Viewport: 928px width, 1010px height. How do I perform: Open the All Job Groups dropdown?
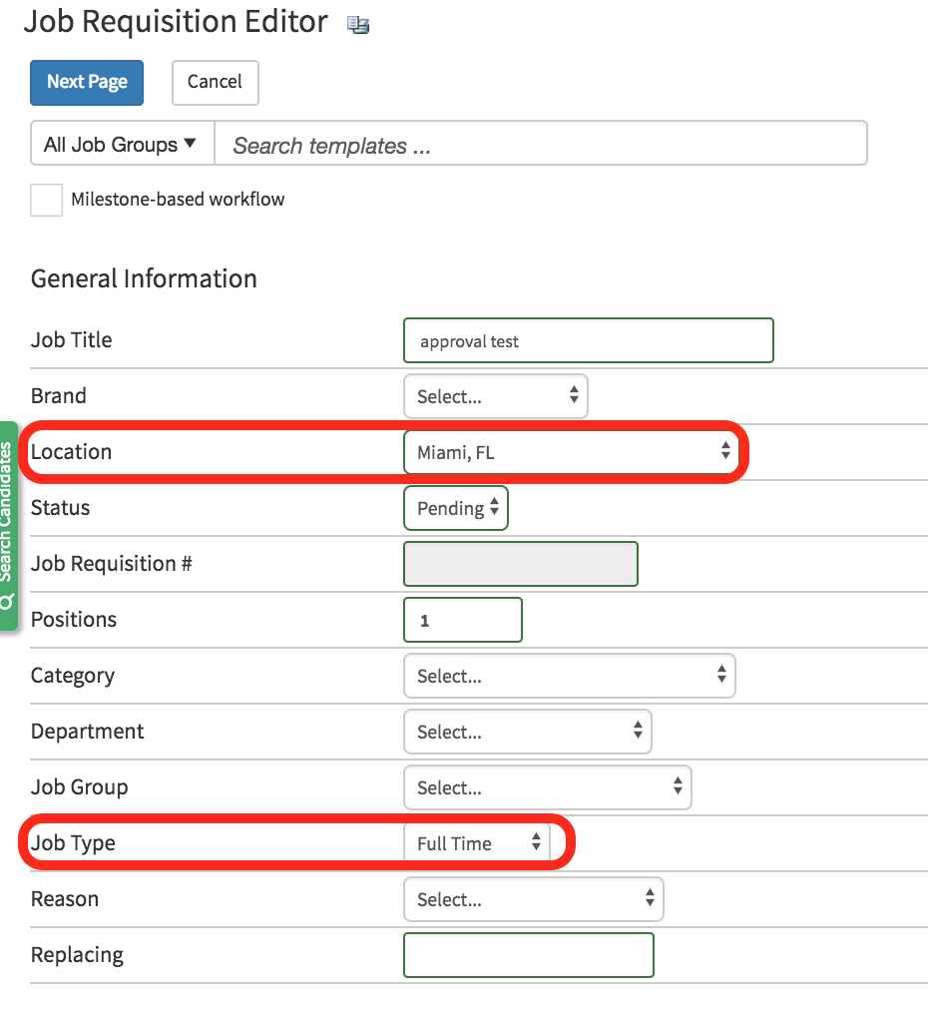point(121,145)
